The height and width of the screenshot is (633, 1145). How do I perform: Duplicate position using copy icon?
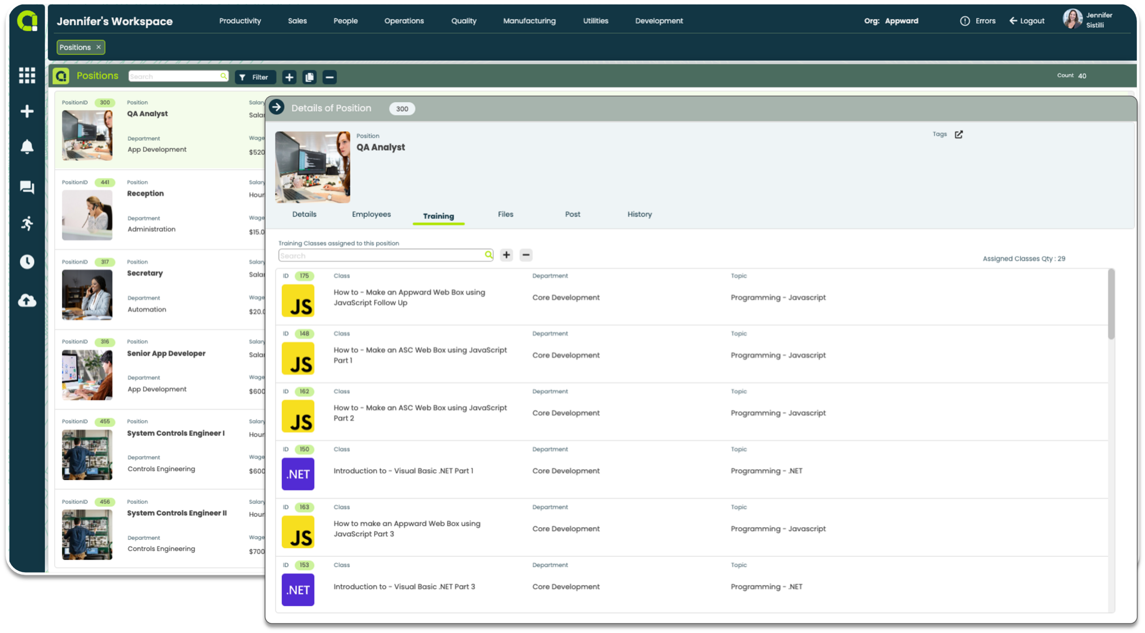pyautogui.click(x=310, y=77)
